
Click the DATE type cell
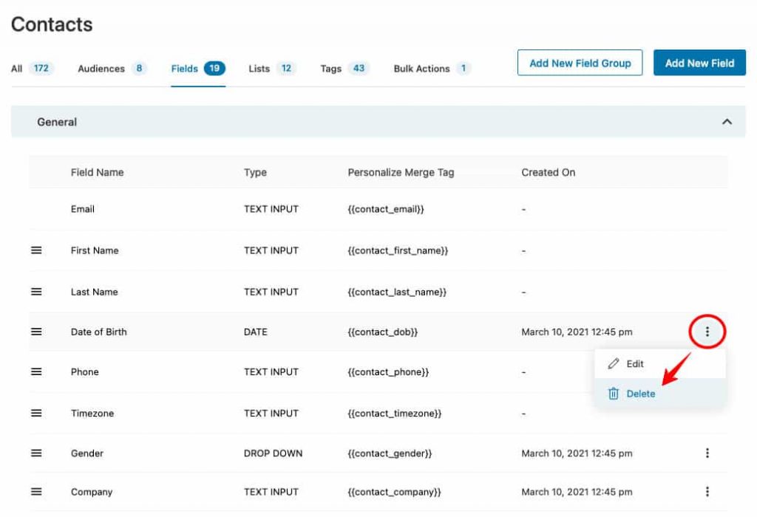click(255, 332)
